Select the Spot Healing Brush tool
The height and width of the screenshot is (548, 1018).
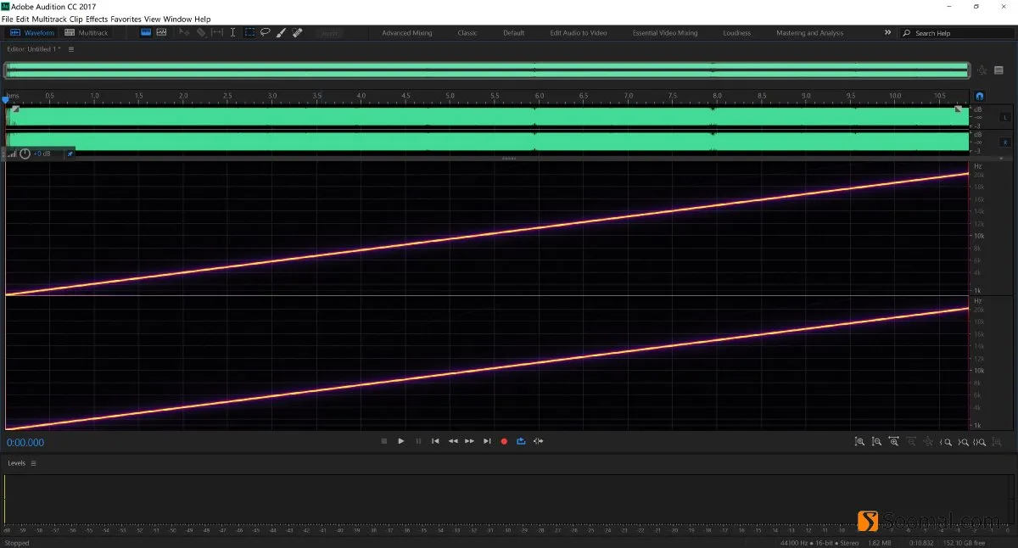click(297, 32)
